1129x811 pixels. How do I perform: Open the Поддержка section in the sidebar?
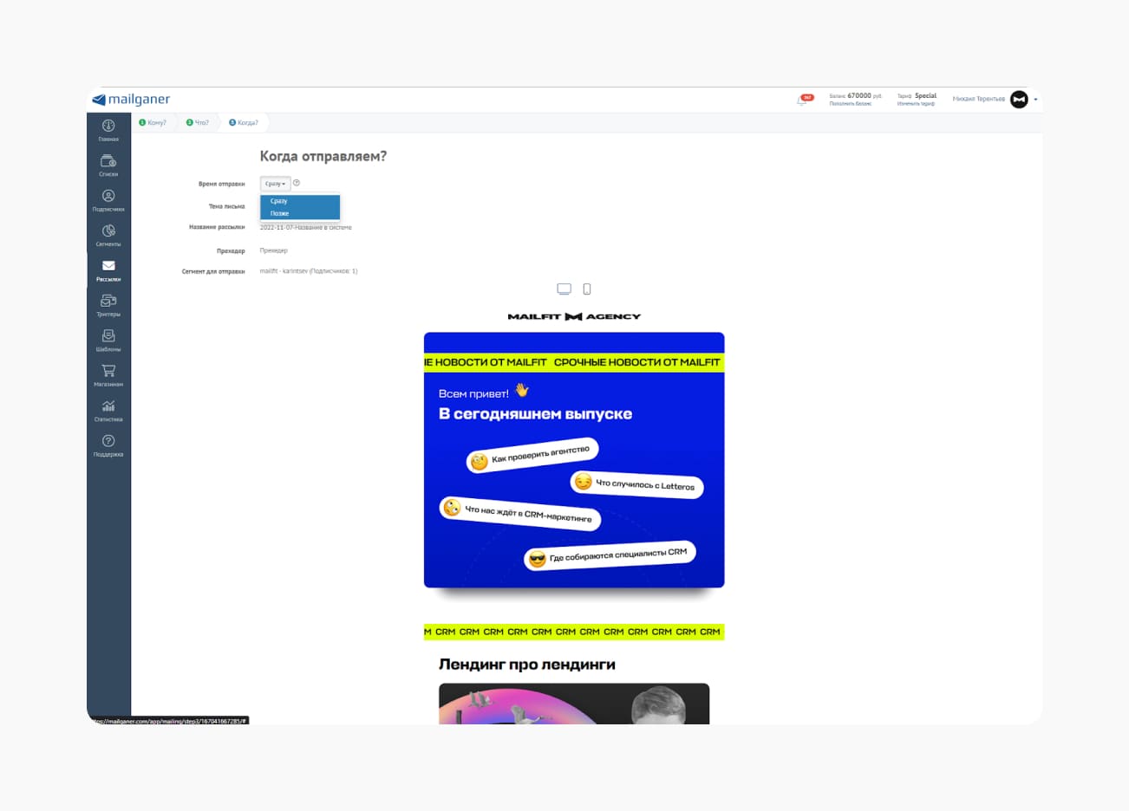point(108,444)
